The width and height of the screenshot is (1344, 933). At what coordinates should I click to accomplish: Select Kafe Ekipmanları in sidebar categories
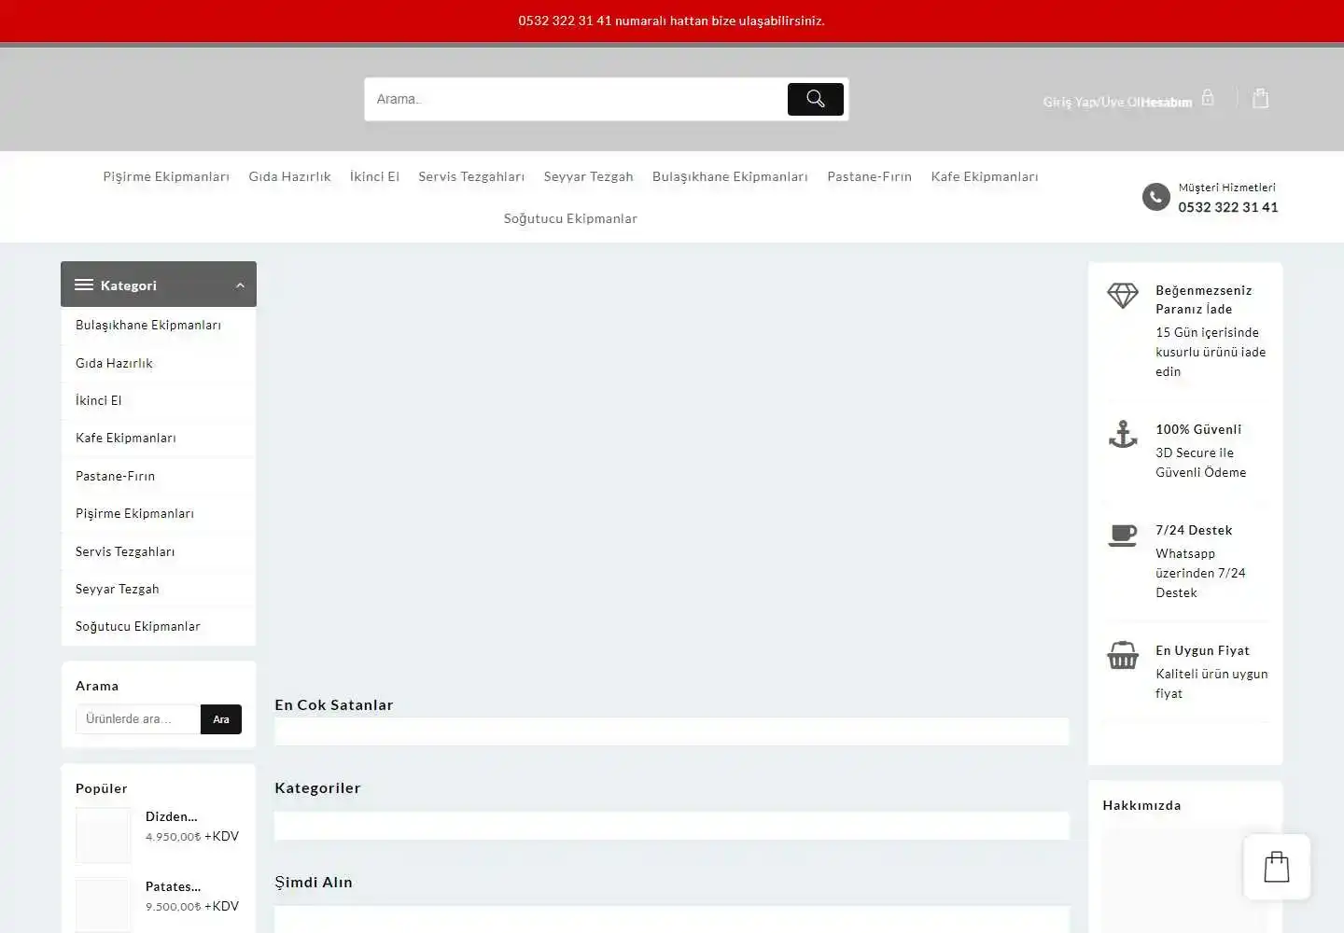(125, 438)
